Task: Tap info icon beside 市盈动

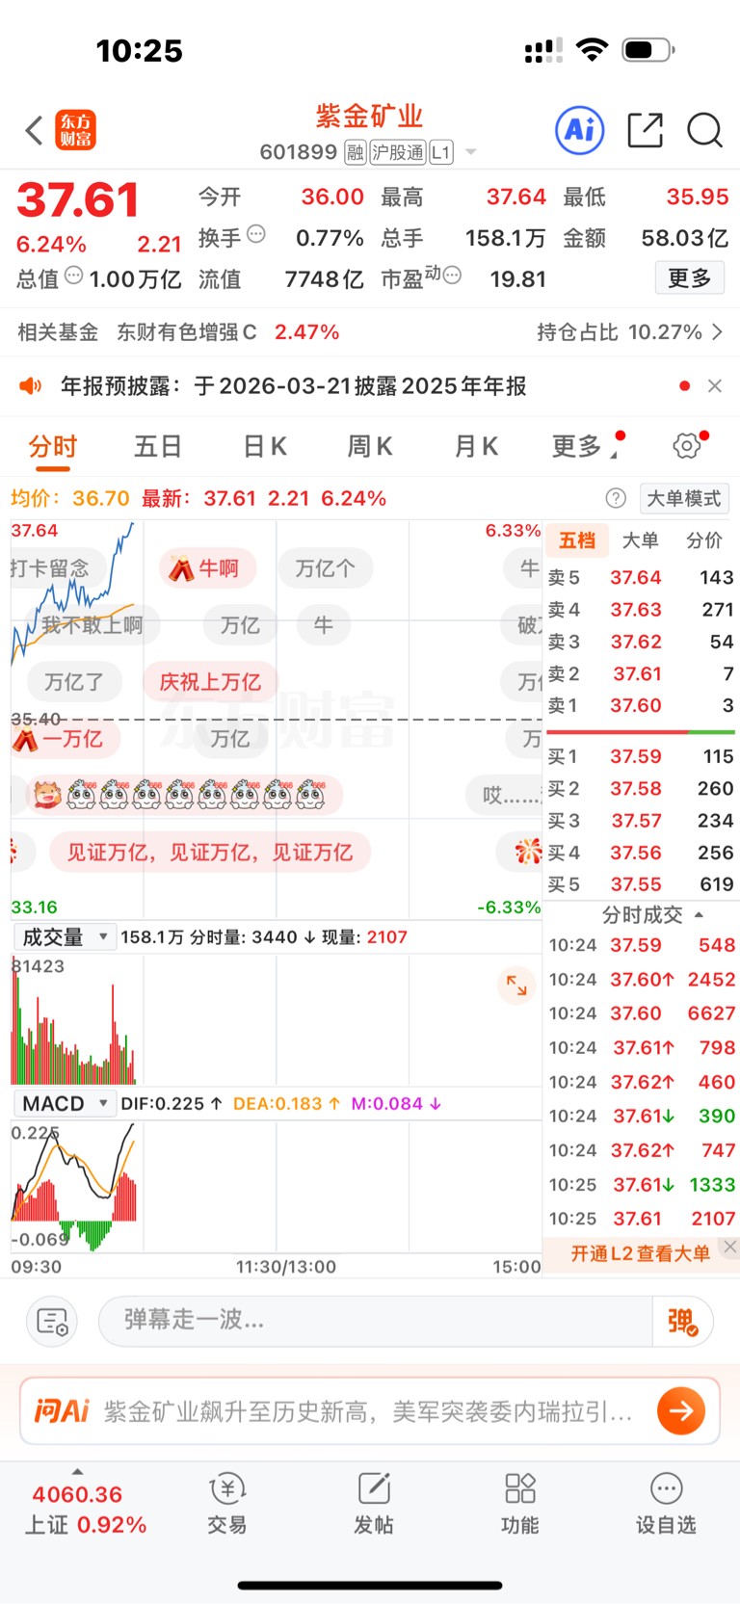Action: pyautogui.click(x=452, y=276)
